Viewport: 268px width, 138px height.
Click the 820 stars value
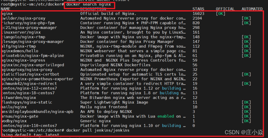(196, 23)
